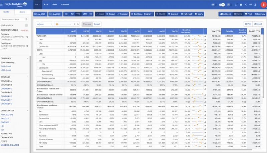This screenshot has width=267, height=153.
Task: Click the CLEAR ALL filters link
Action: pyautogui.click(x=24, y=30)
